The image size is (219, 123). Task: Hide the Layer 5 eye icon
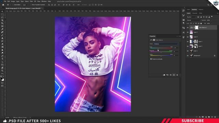(188, 32)
